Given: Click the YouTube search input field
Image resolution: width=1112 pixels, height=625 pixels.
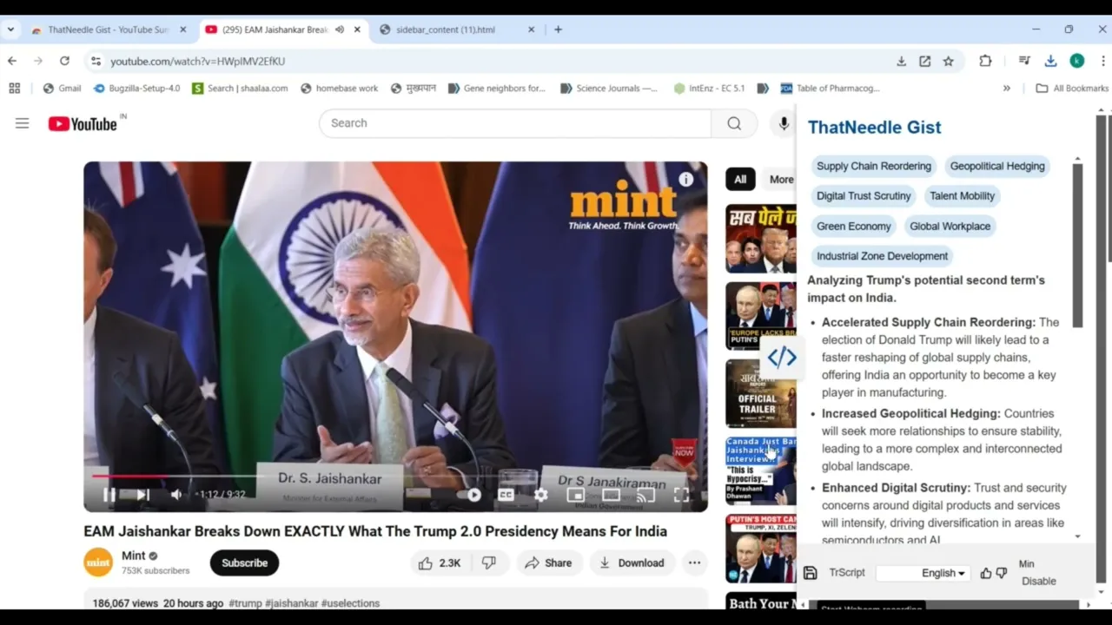Looking at the screenshot, I should click(515, 123).
